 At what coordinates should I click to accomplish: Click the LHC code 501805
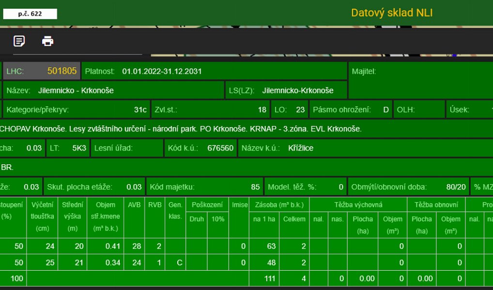point(62,71)
